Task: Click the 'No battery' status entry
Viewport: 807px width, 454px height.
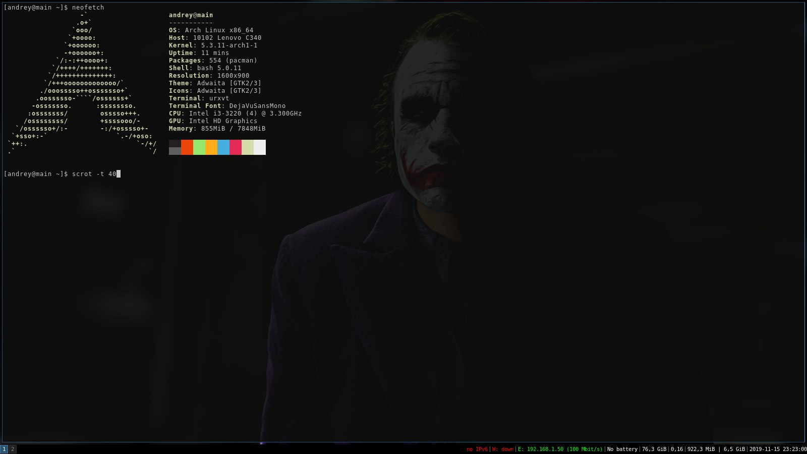Action: click(x=622, y=449)
